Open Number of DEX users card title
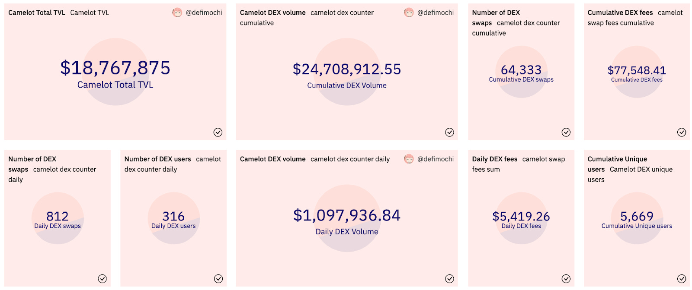 pos(158,159)
